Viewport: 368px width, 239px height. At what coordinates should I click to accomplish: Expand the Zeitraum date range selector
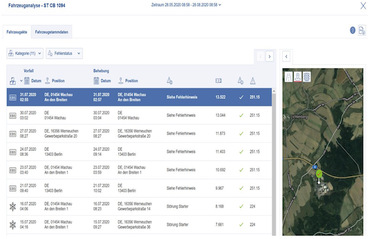[186, 4]
